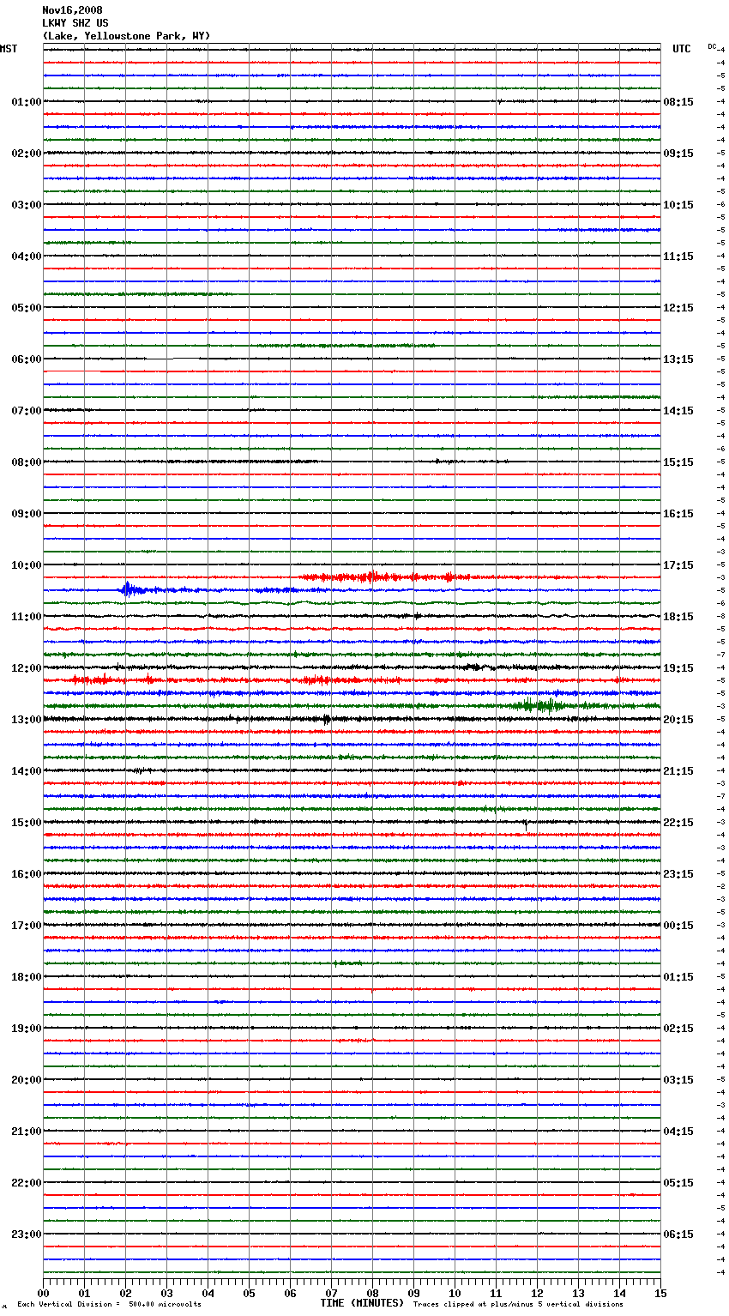Select the 05:00 MST time label
The width and height of the screenshot is (729, 1316).
[27, 308]
